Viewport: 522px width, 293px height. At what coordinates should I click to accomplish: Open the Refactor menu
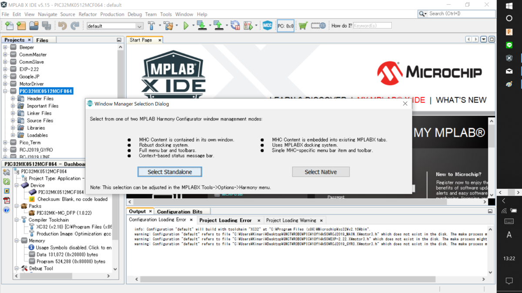pos(88,14)
